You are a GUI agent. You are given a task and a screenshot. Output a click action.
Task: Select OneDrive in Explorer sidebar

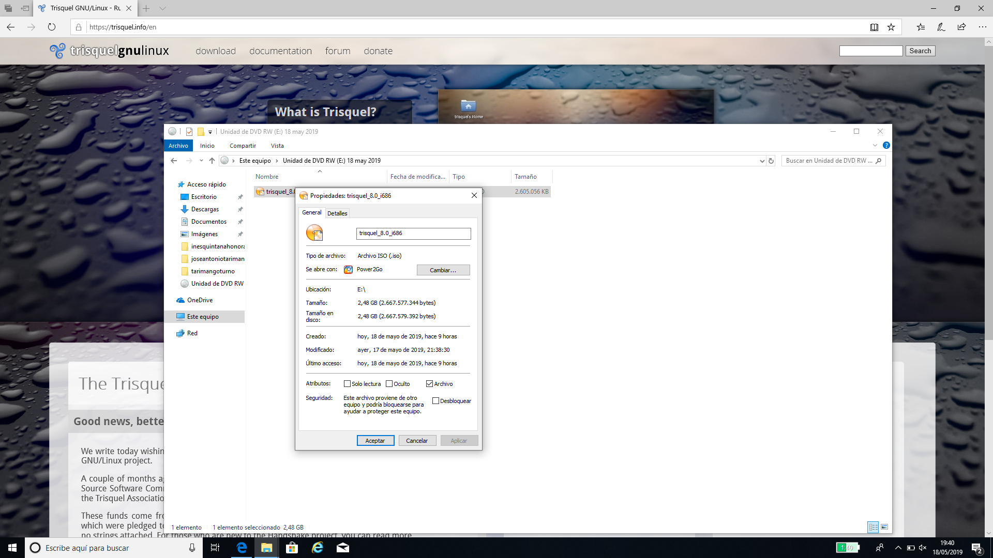(x=200, y=300)
